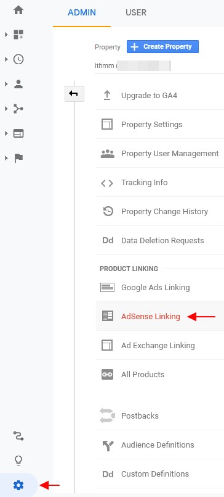Image resolution: width=224 pixels, height=497 pixels.
Task: Click the Property Change History clock icon
Action: coord(108,211)
